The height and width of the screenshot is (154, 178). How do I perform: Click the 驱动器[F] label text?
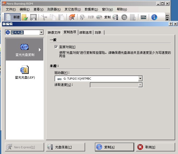tap(62, 73)
